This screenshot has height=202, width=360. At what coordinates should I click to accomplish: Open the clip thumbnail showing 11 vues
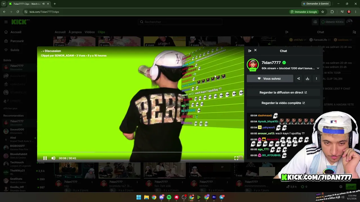pos(74,41)
